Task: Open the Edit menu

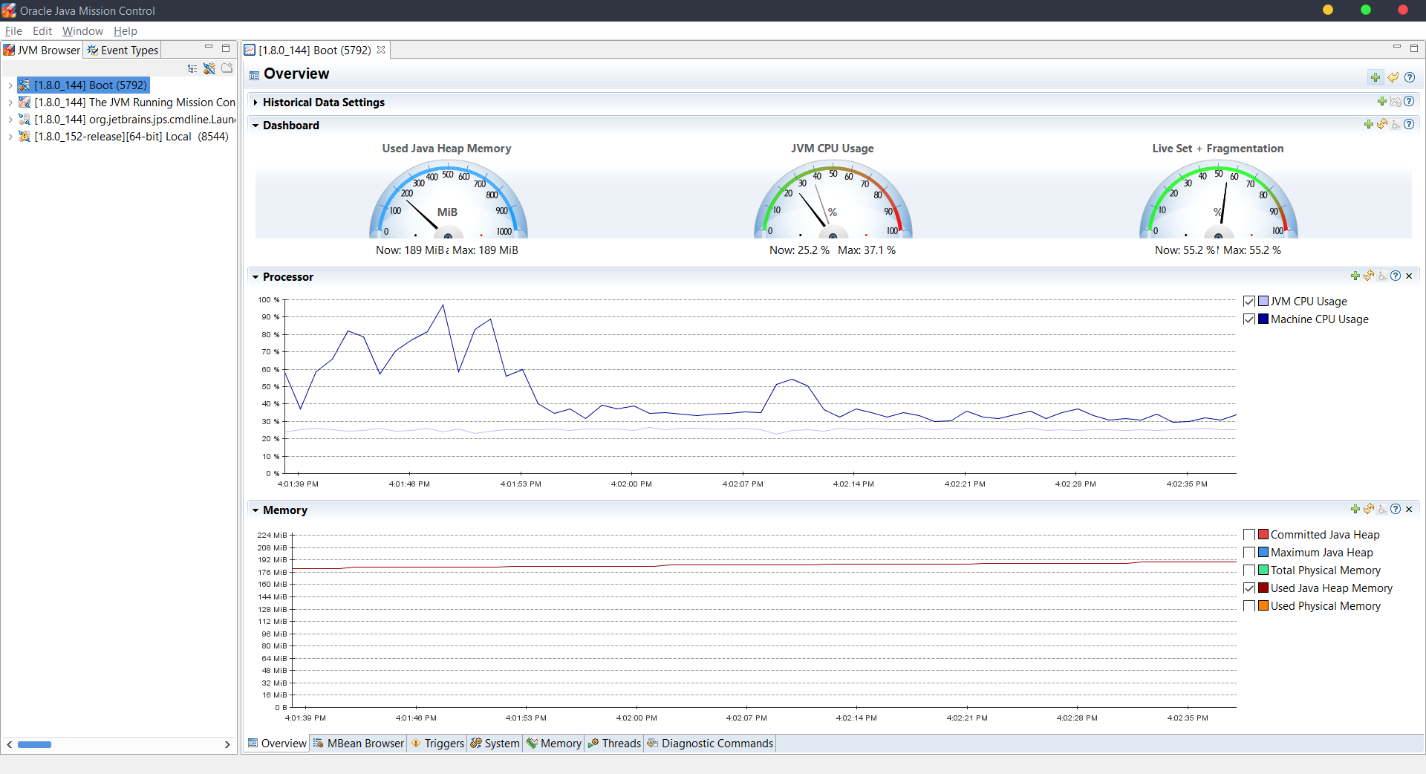Action: [x=42, y=31]
